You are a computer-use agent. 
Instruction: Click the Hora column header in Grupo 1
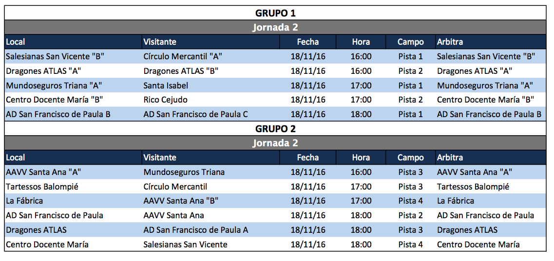click(361, 42)
